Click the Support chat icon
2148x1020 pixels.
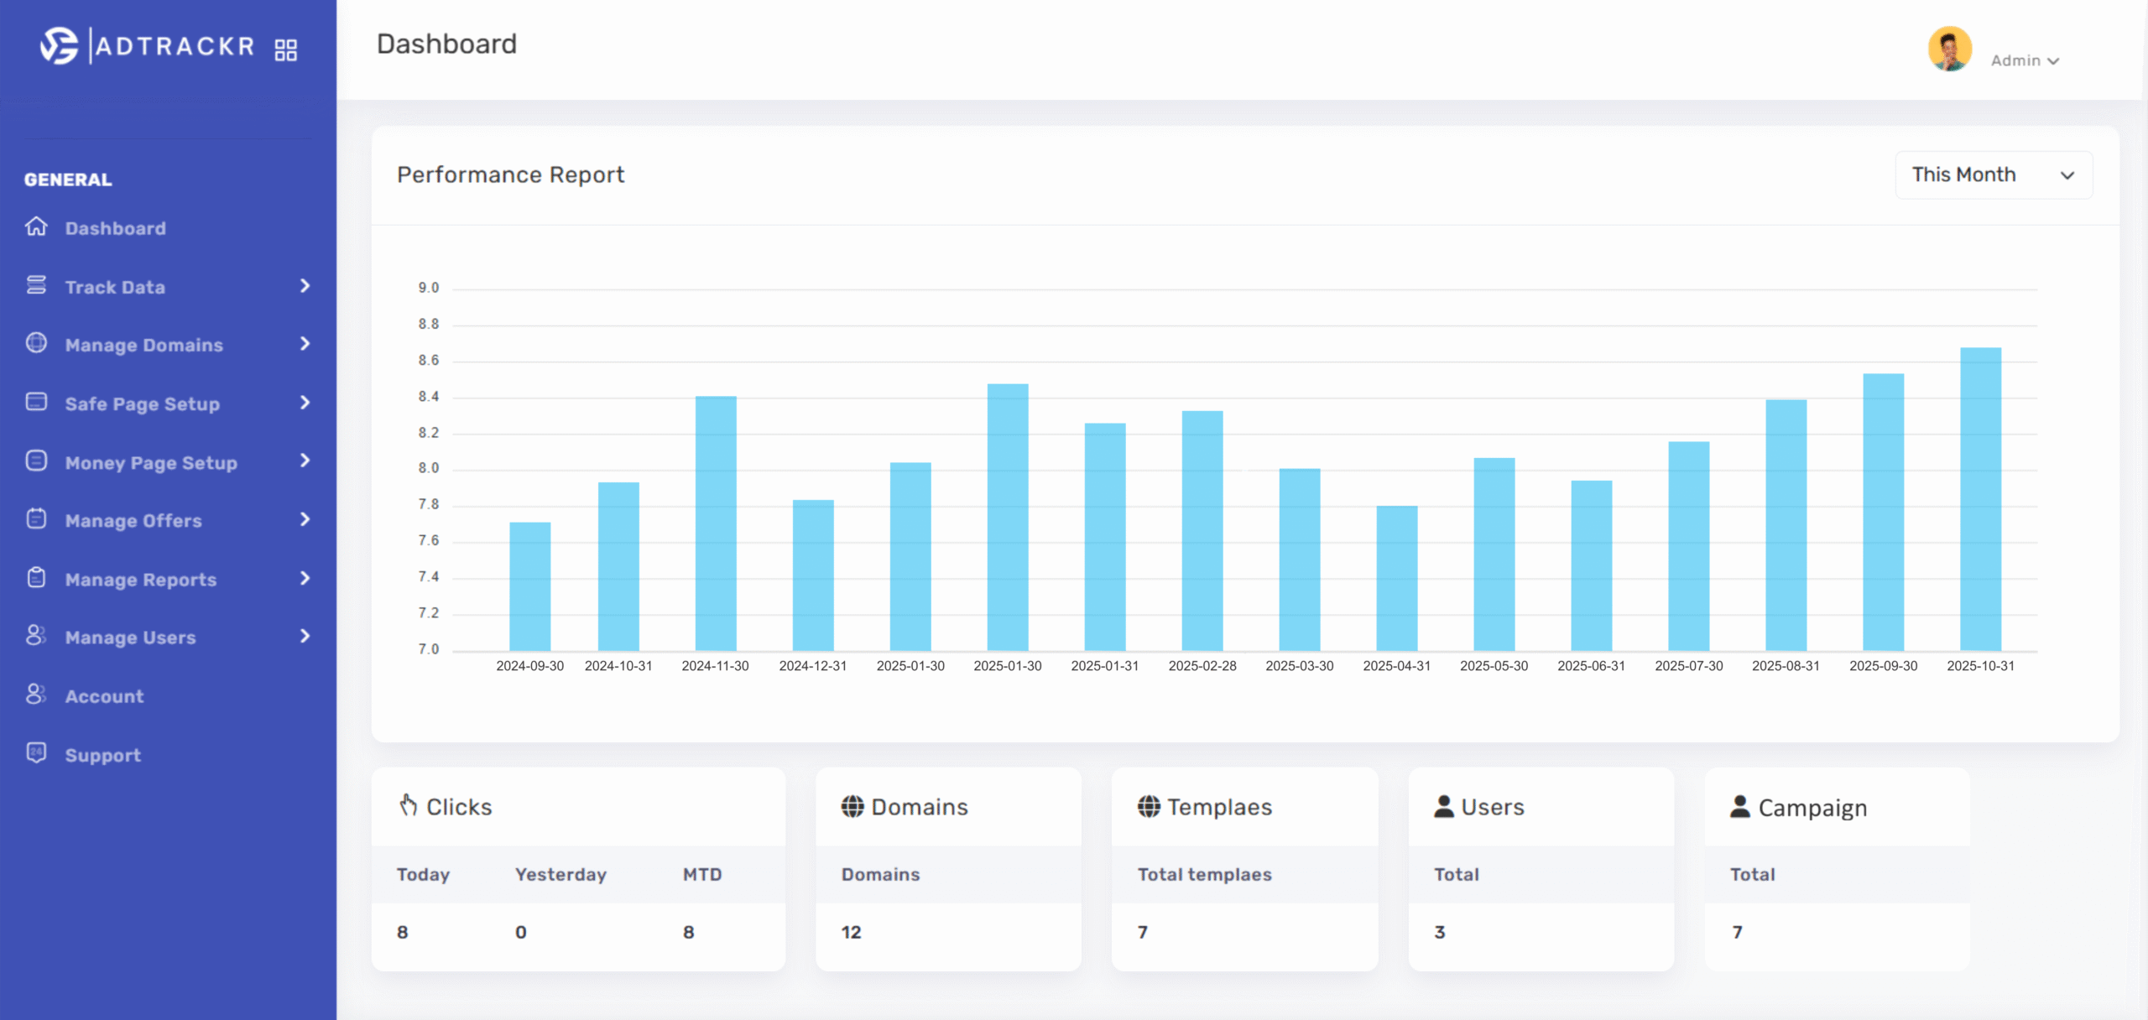click(36, 753)
